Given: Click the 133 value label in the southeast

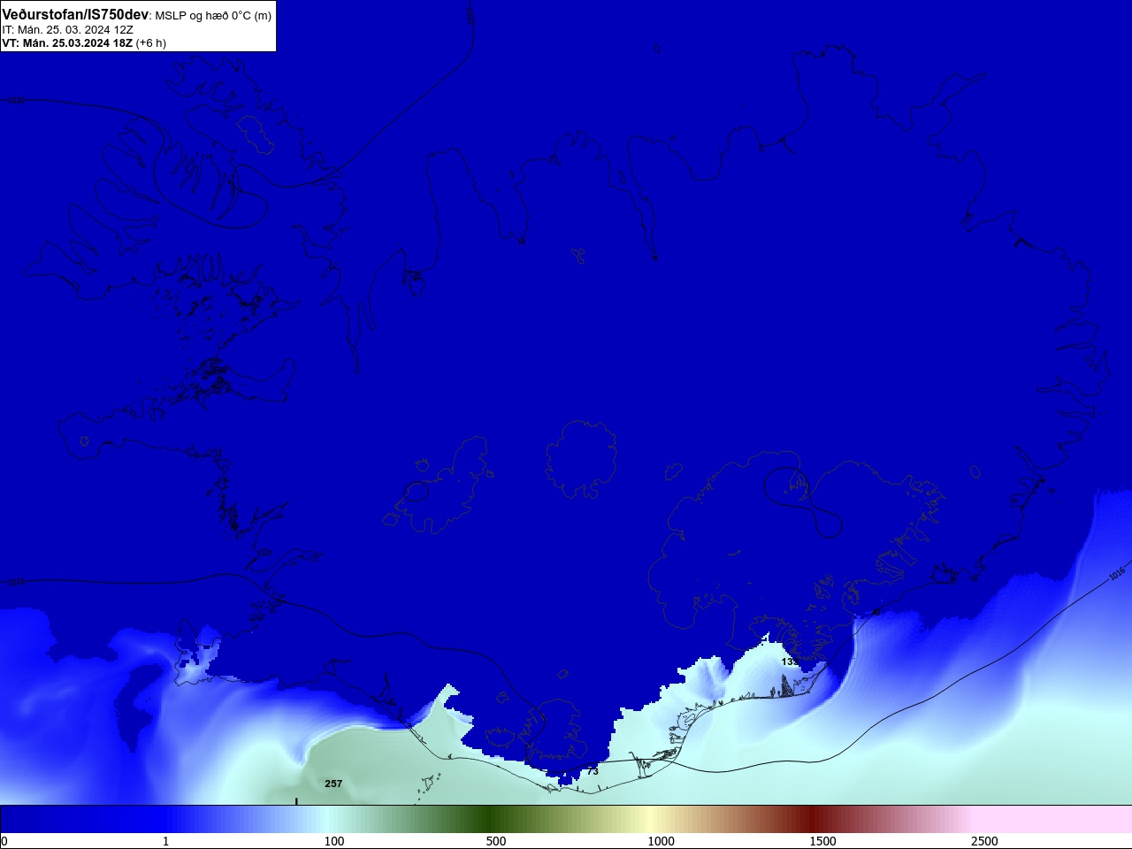Looking at the screenshot, I should click(790, 662).
